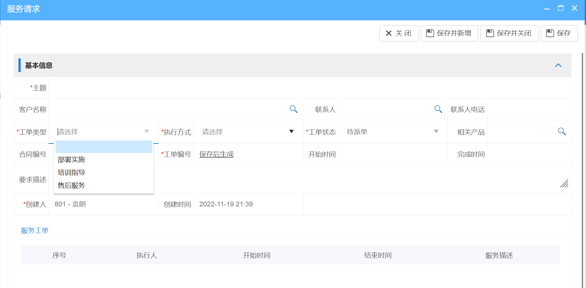Minimize the service request window
Screen dimensions: 586x288
547,9
